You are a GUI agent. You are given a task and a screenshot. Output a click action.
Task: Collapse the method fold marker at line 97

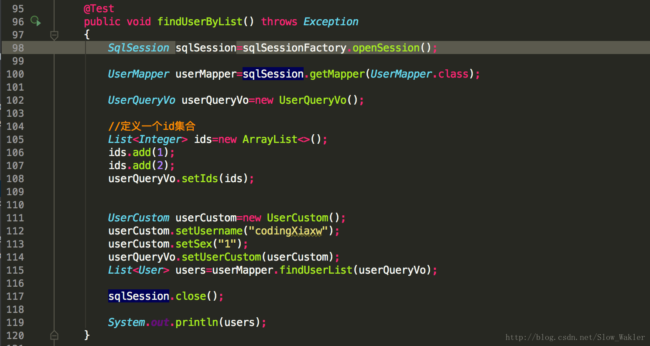click(x=54, y=35)
